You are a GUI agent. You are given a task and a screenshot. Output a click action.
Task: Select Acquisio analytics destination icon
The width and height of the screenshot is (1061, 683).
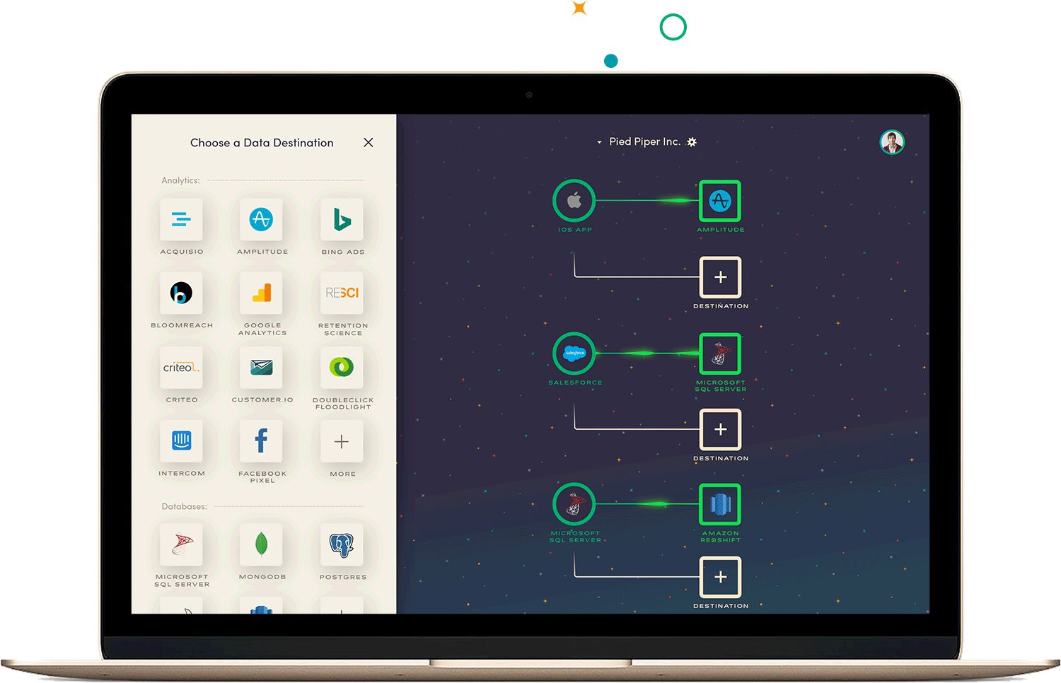click(x=181, y=220)
